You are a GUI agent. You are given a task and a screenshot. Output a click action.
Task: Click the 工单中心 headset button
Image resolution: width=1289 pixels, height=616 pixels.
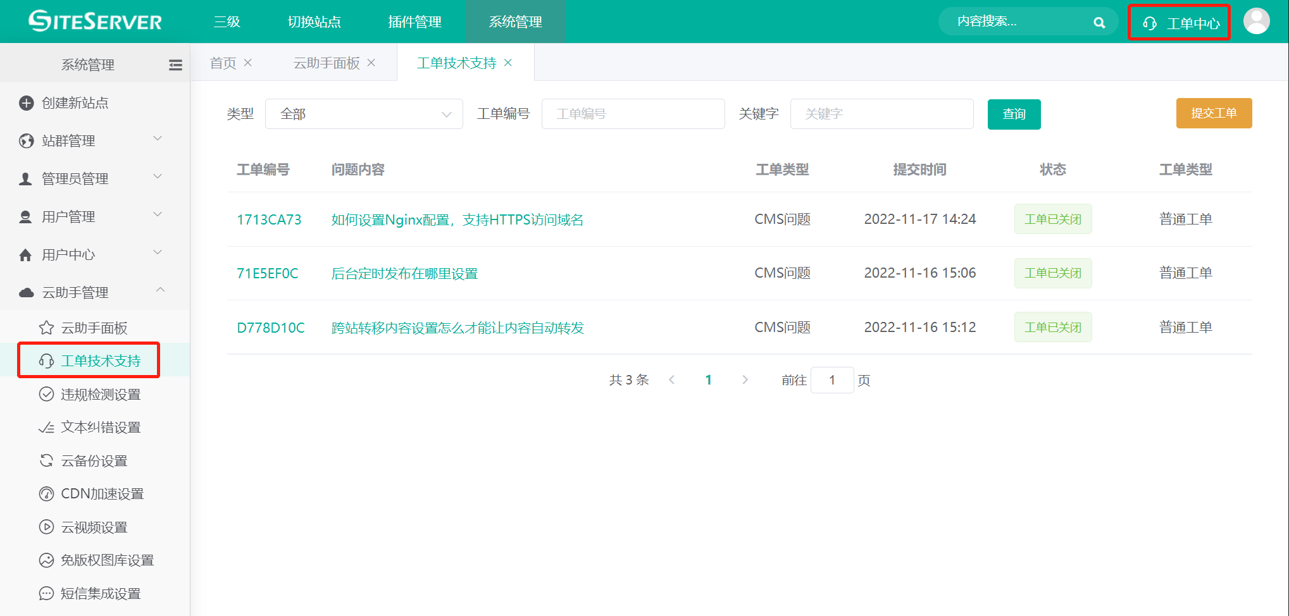1179,23
